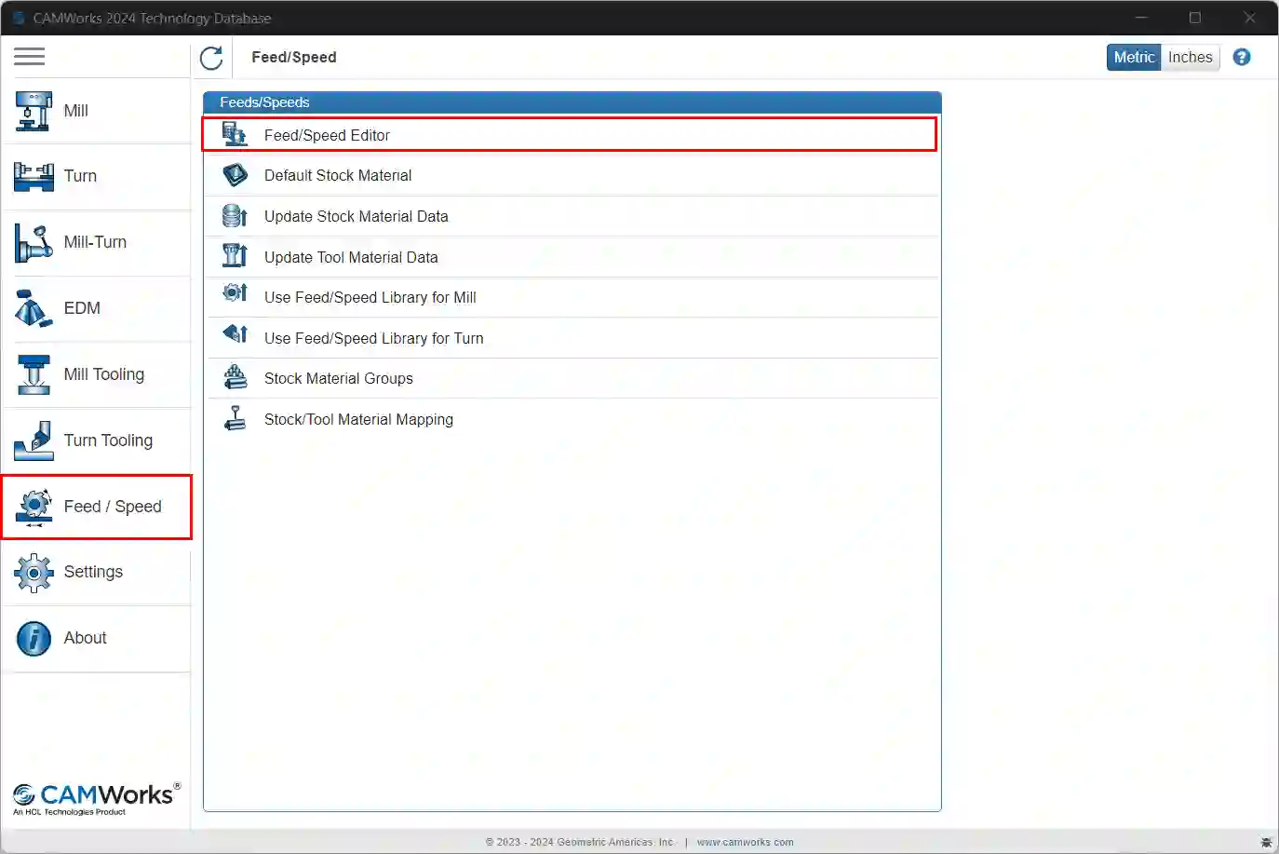The image size is (1279, 854).
Task: Click the bug icon in the status bar
Action: click(1266, 842)
